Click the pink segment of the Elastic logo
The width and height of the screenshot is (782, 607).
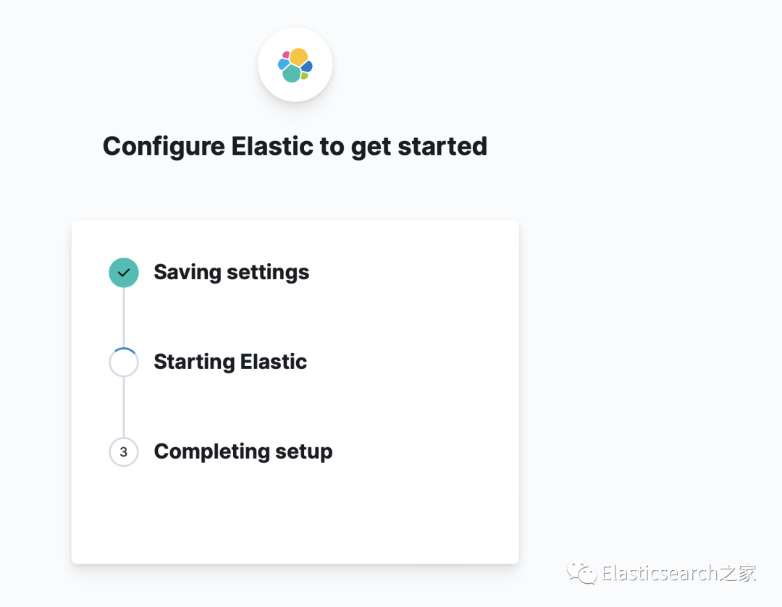click(286, 54)
